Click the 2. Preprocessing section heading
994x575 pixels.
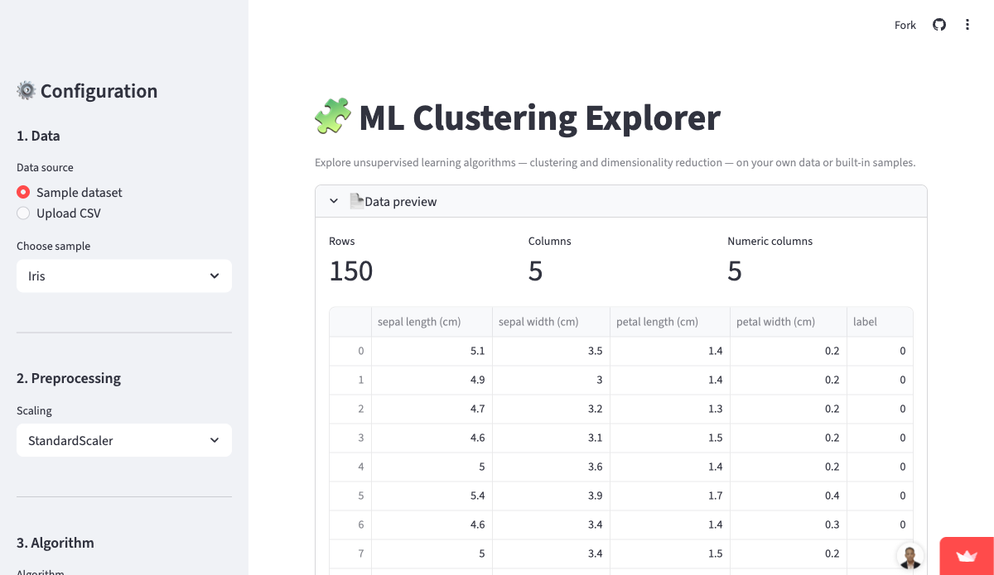coord(69,378)
